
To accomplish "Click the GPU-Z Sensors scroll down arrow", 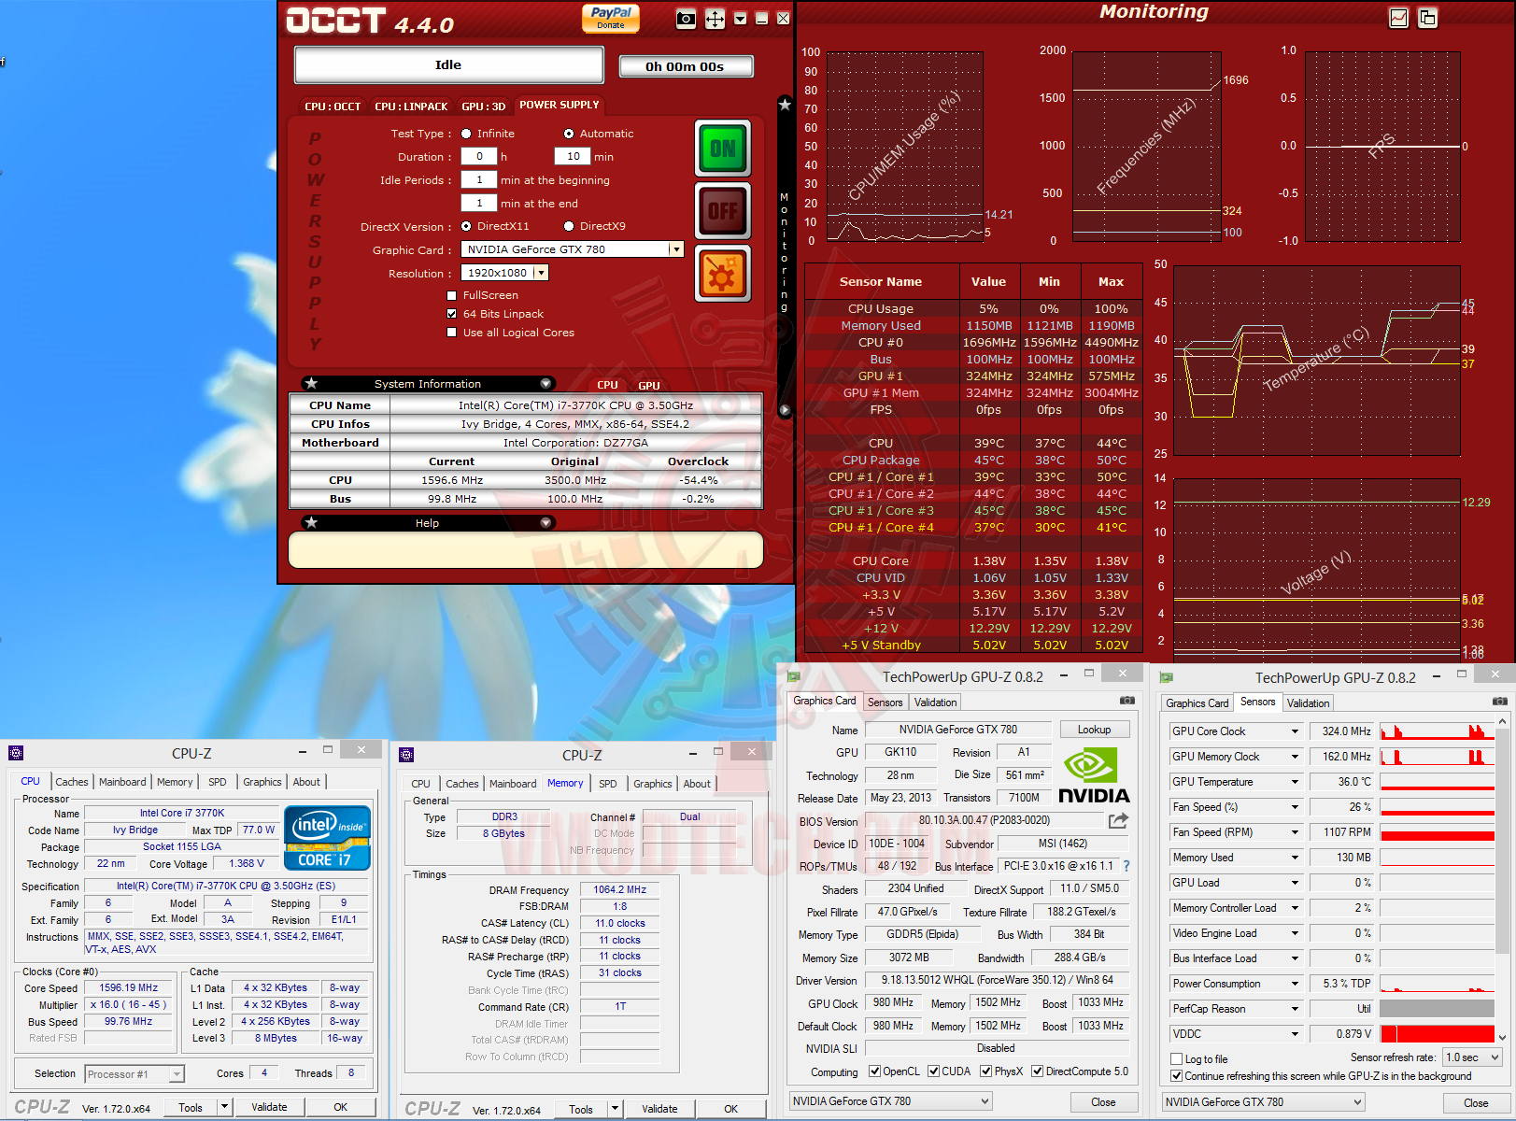I will 1502,1037.
